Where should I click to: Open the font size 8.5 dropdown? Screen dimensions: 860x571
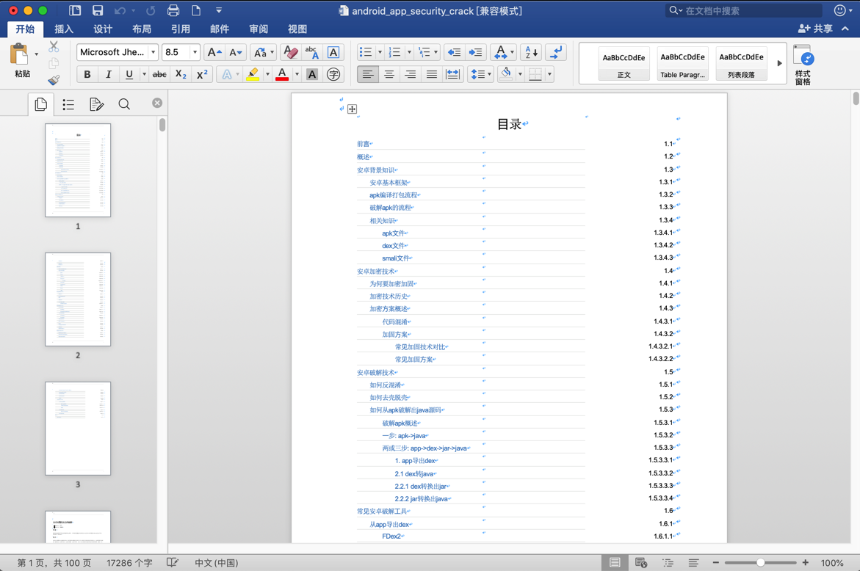click(195, 52)
